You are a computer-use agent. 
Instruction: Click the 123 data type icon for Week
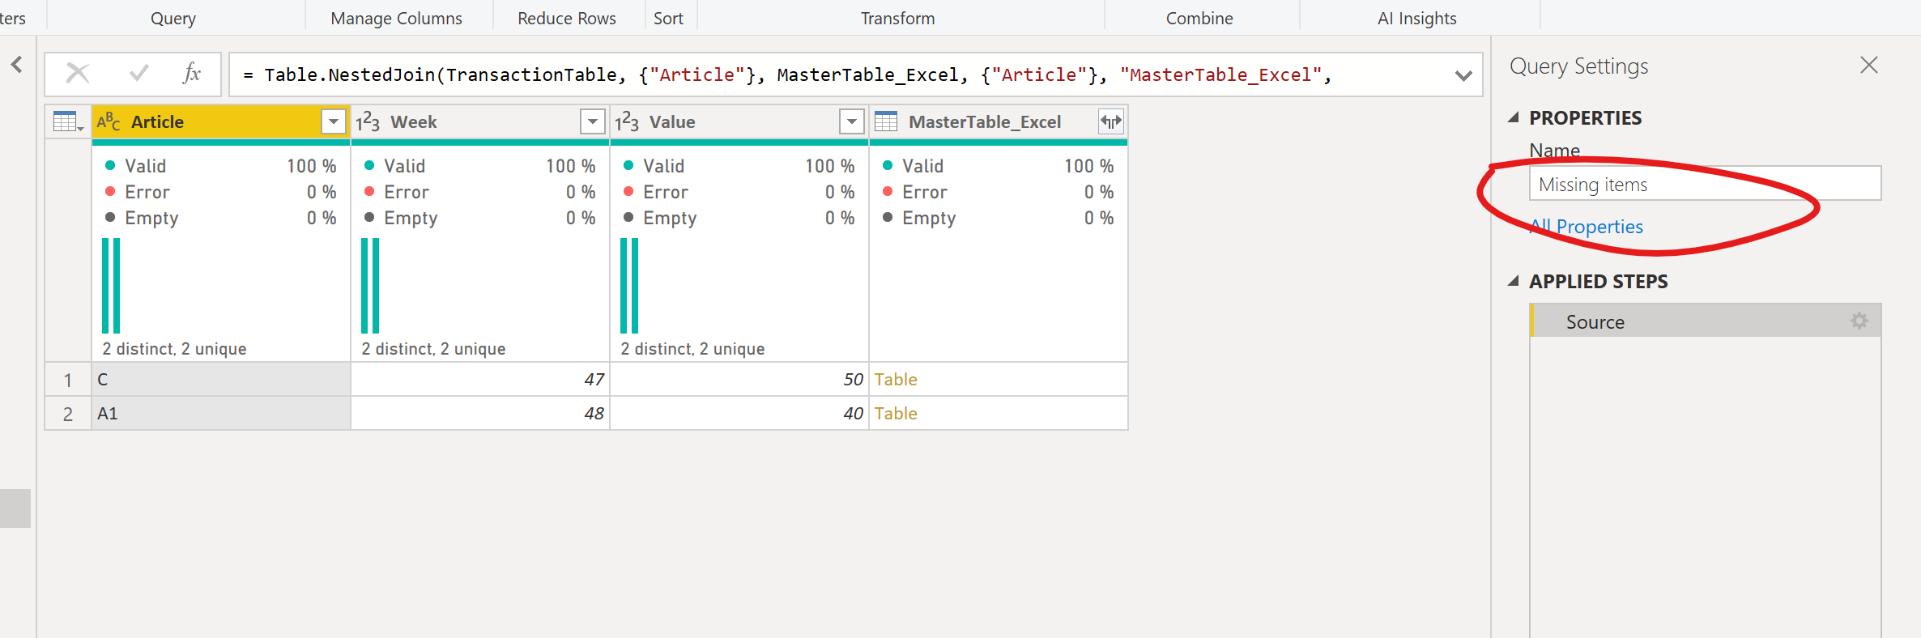click(368, 122)
